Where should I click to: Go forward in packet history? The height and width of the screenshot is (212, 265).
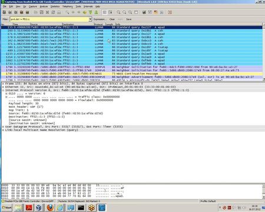click(79, 12)
